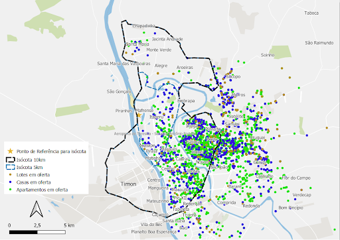Click the star icon in the legend
This screenshot has height=240, width=340.
coord(10,151)
